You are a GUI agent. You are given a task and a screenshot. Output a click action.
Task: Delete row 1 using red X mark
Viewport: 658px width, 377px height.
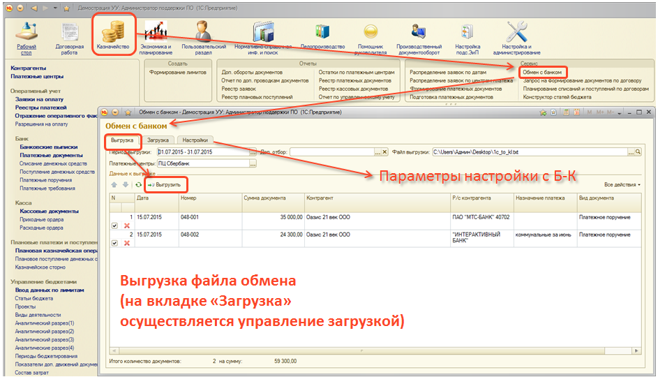click(x=126, y=226)
